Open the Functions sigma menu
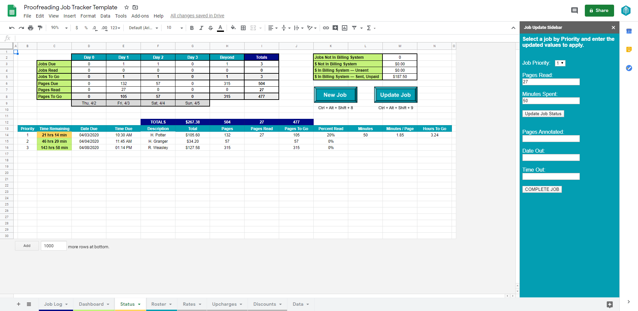638x311 pixels. (x=371, y=28)
